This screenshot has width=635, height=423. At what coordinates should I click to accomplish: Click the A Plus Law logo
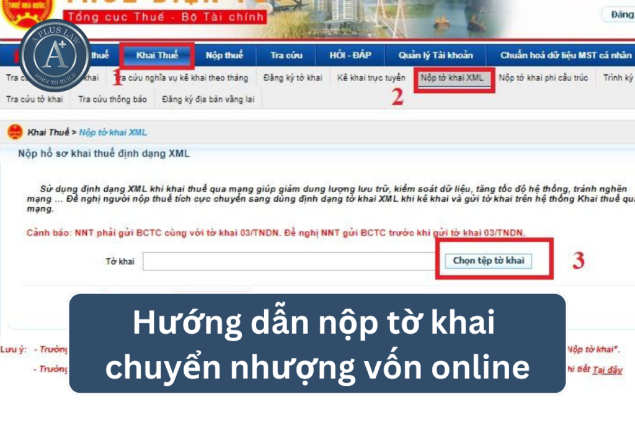pyautogui.click(x=55, y=55)
